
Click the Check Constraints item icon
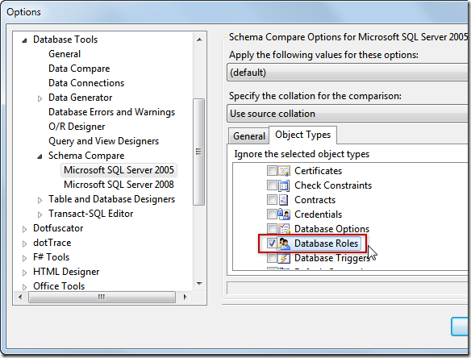click(284, 185)
